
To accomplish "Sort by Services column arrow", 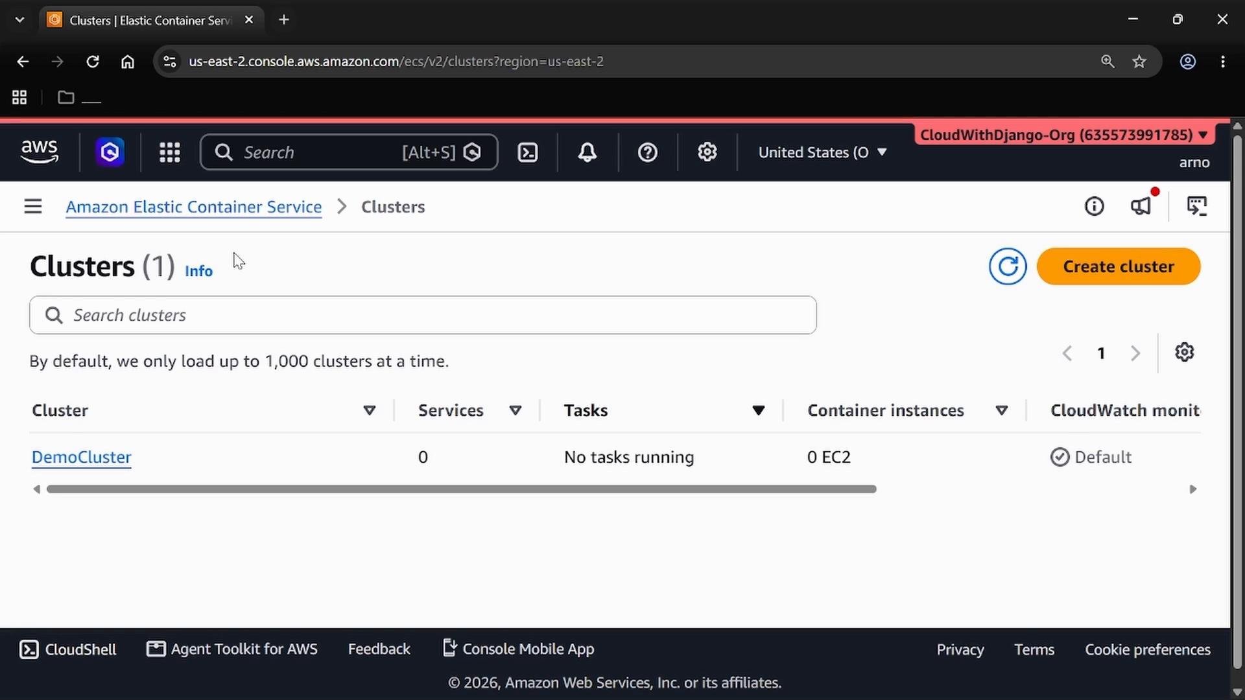I will [516, 410].
